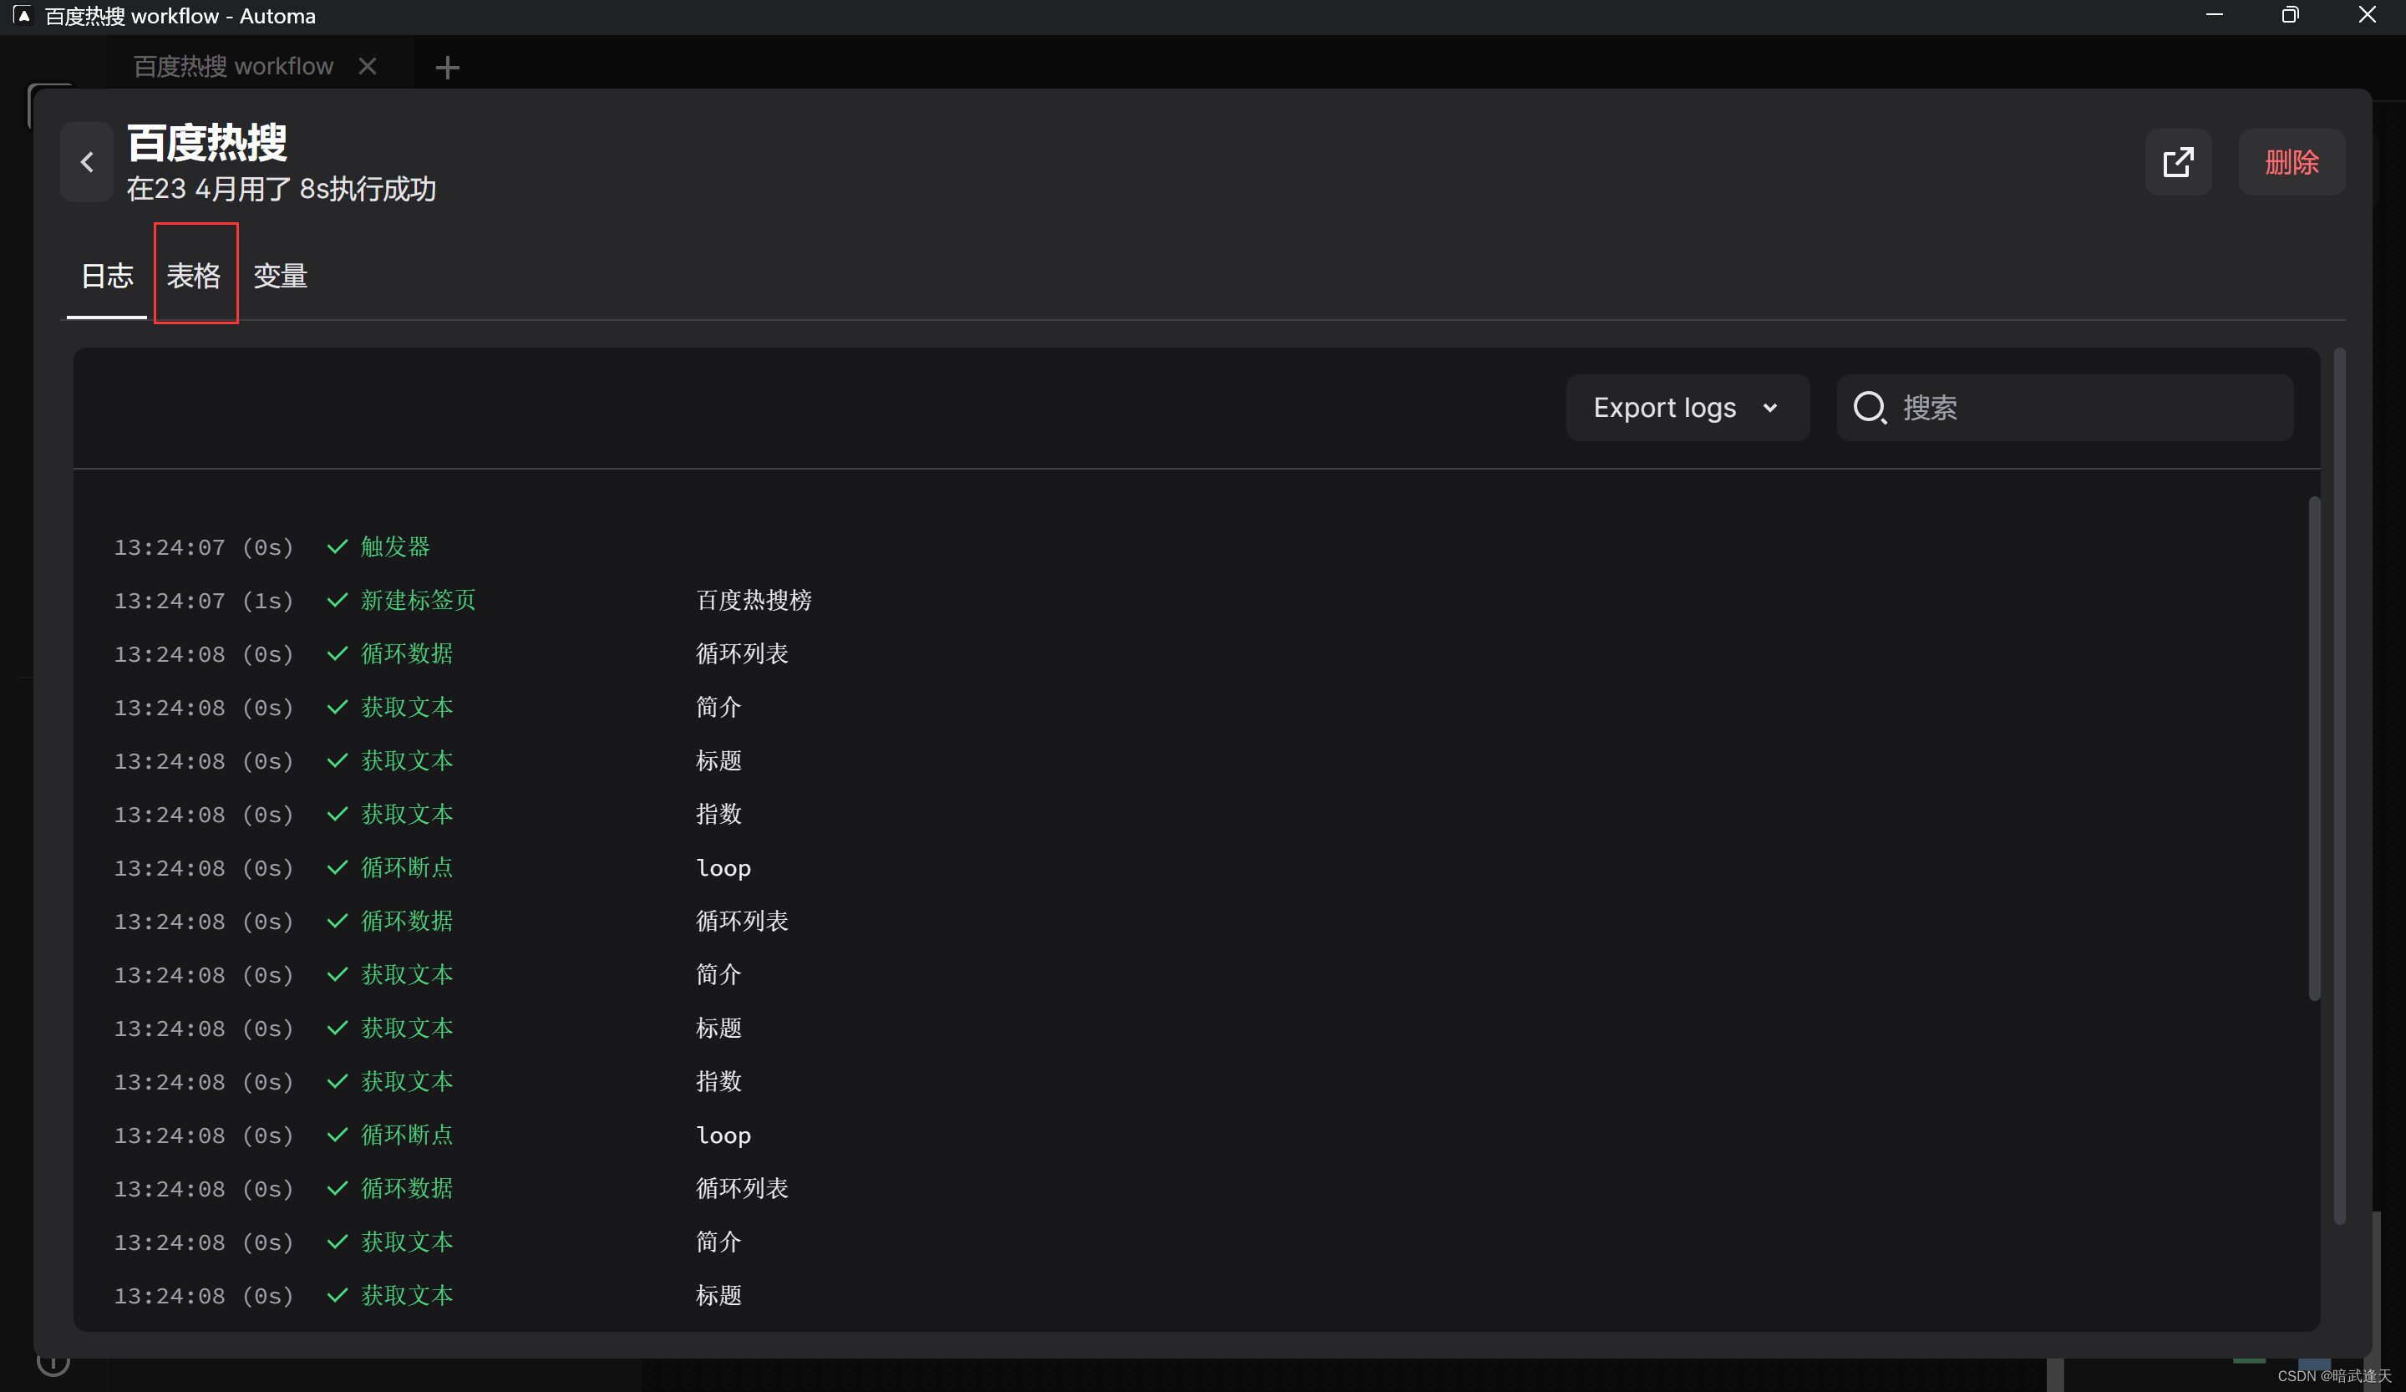Click the checkmark beside 新建标签页

337,600
